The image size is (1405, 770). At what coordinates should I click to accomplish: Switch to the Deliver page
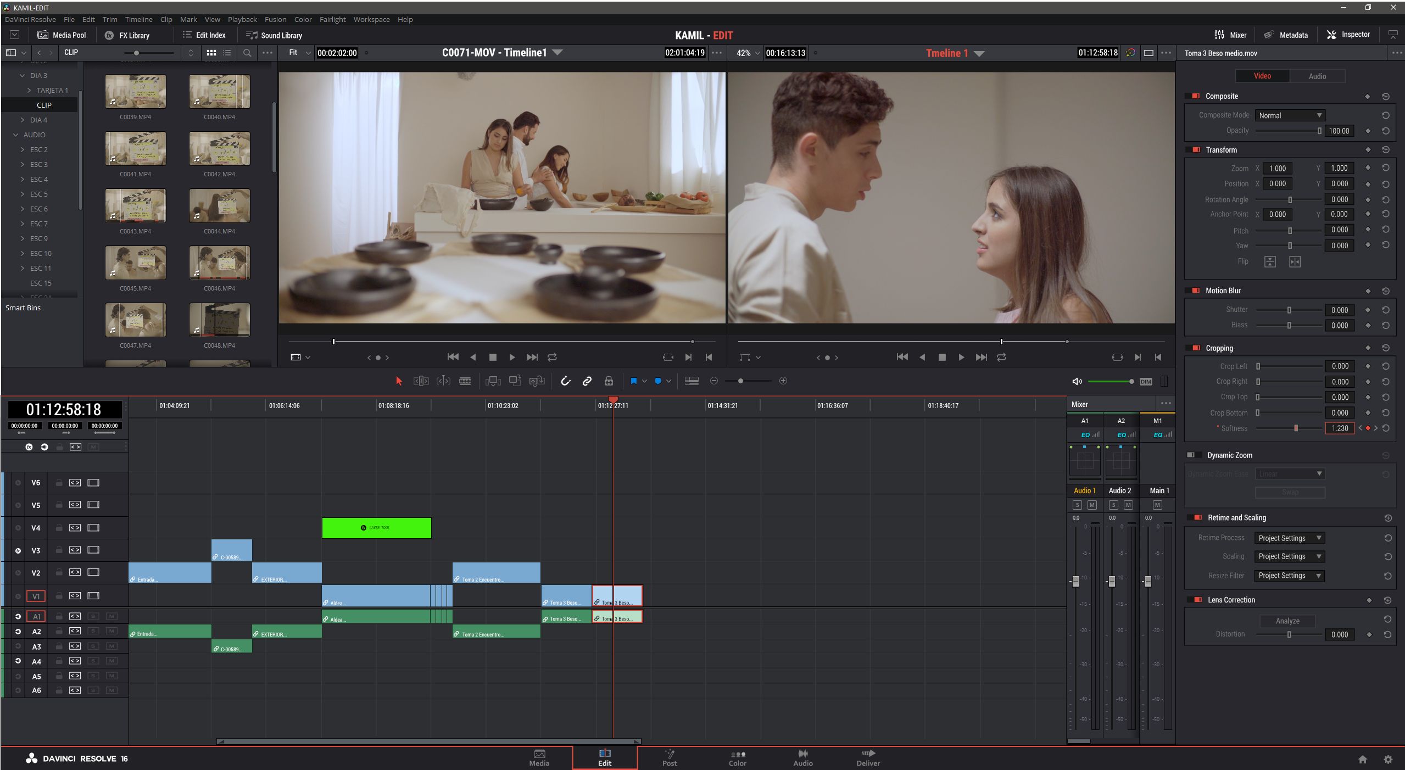click(x=868, y=758)
